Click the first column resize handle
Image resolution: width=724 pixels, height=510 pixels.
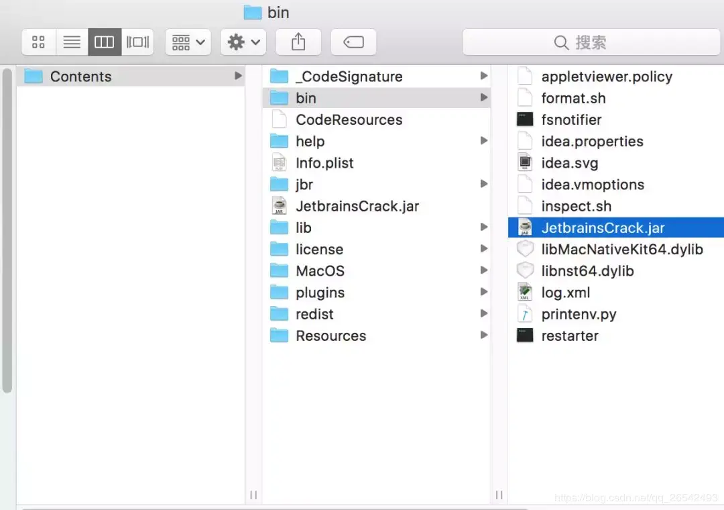[x=253, y=495]
